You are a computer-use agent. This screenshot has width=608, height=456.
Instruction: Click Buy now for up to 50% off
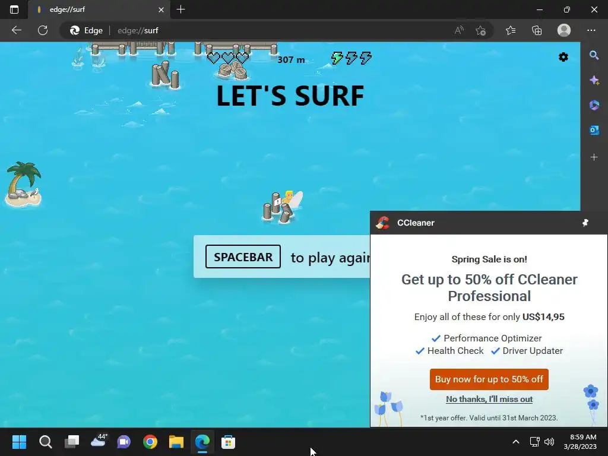[x=489, y=379]
